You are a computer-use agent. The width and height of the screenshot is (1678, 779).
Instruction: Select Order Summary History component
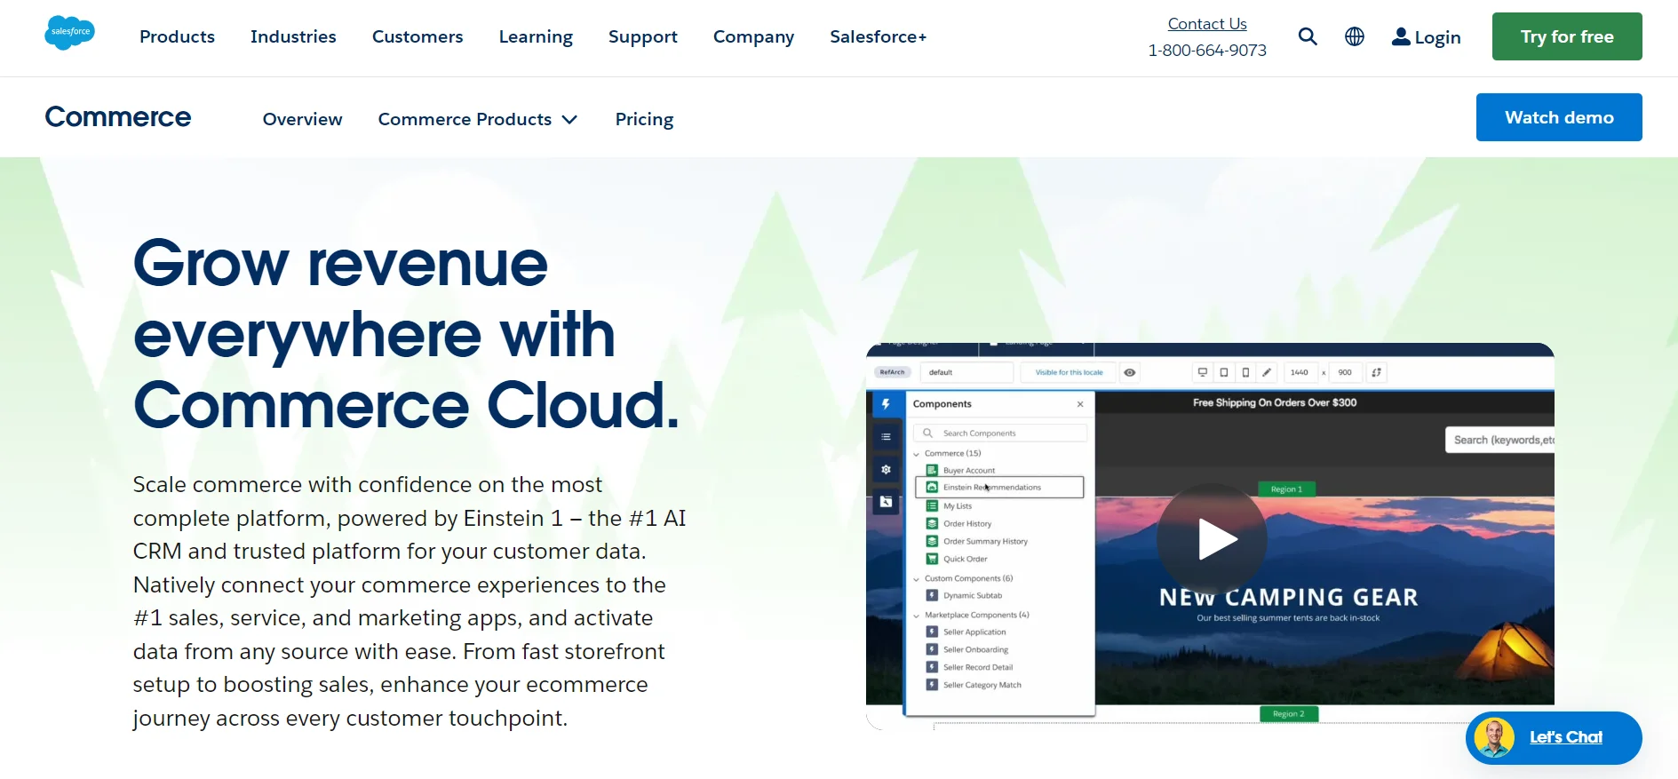coord(985,542)
